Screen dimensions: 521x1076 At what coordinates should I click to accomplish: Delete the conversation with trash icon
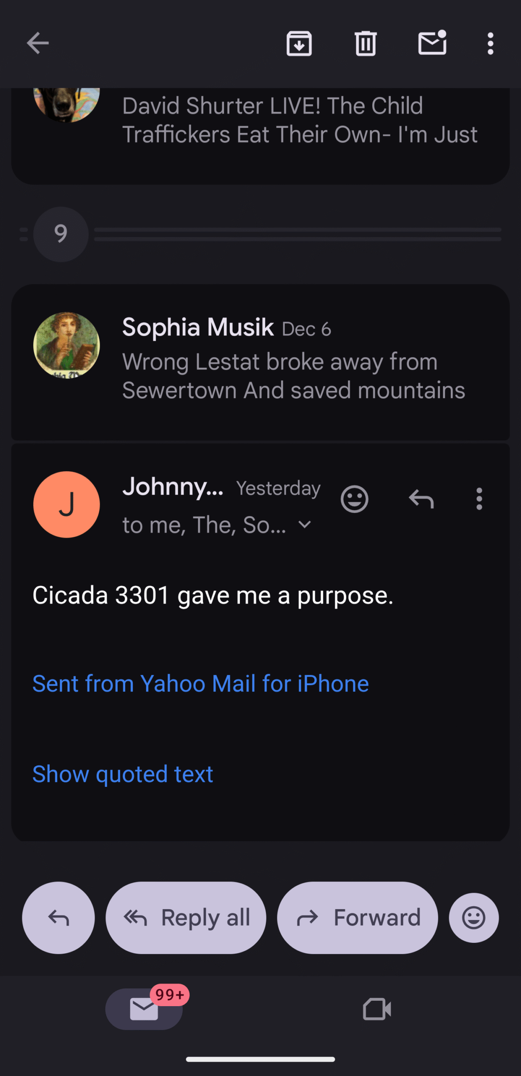pyautogui.click(x=366, y=43)
